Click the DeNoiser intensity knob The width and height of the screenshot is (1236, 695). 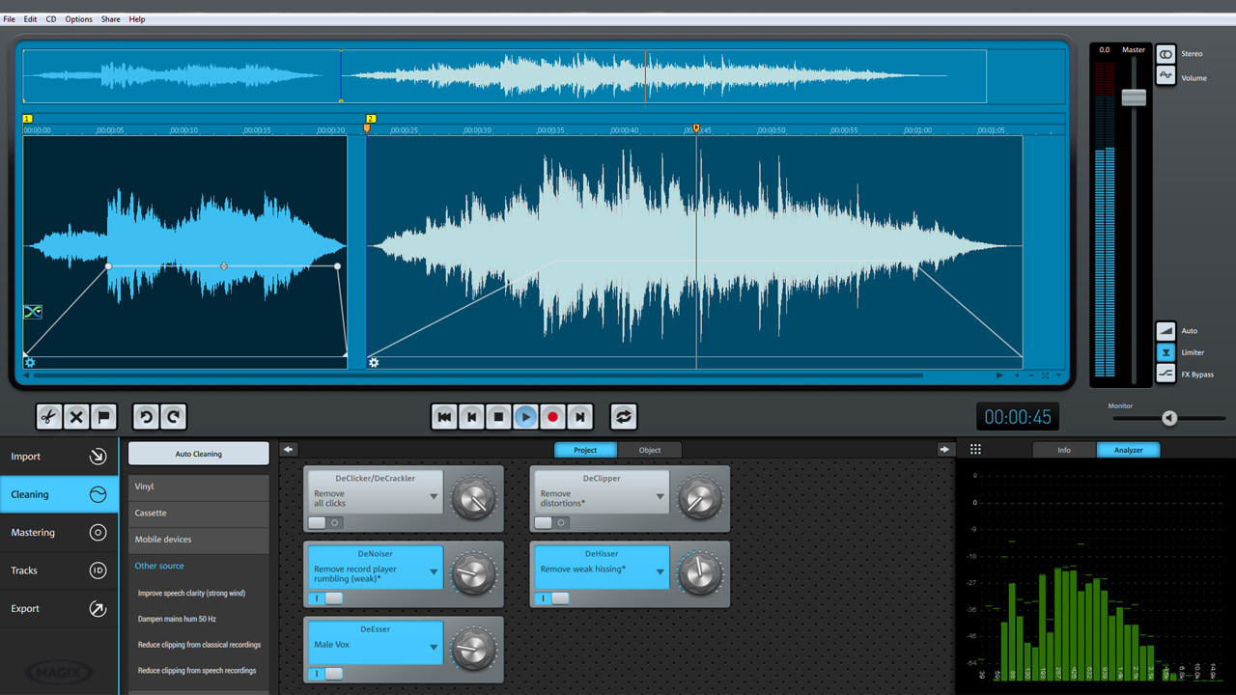[x=472, y=574]
